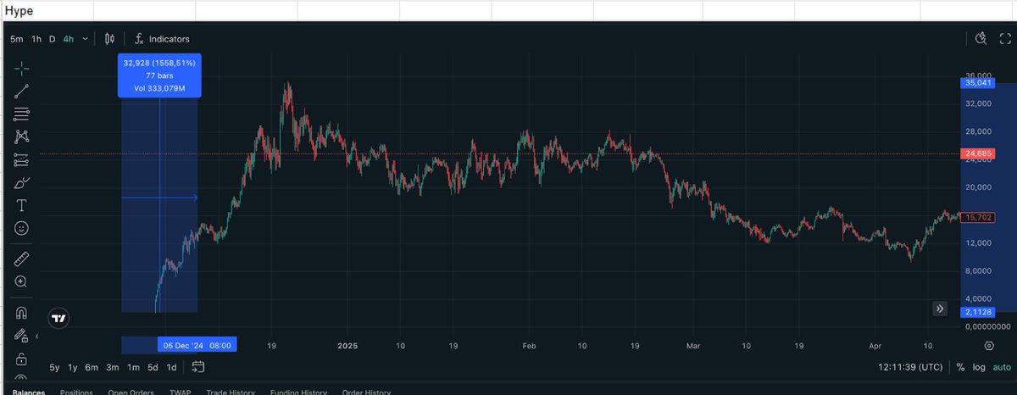The width and height of the screenshot is (1017, 395).
Task: Enter fullscreen chart mode
Action: pyautogui.click(x=1005, y=38)
